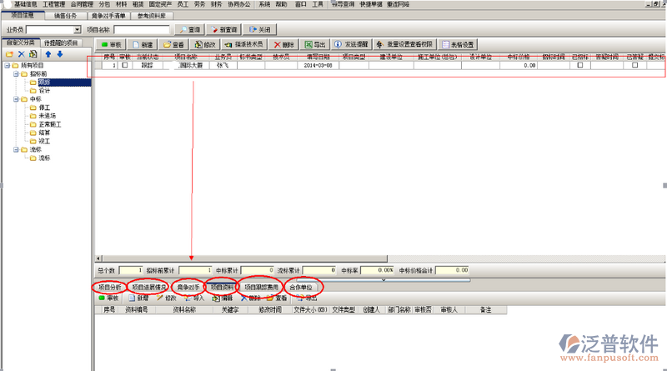Viewport: 667px width, 371px height.
Task: Open the 合同管理 menu
Action: [x=82, y=4]
